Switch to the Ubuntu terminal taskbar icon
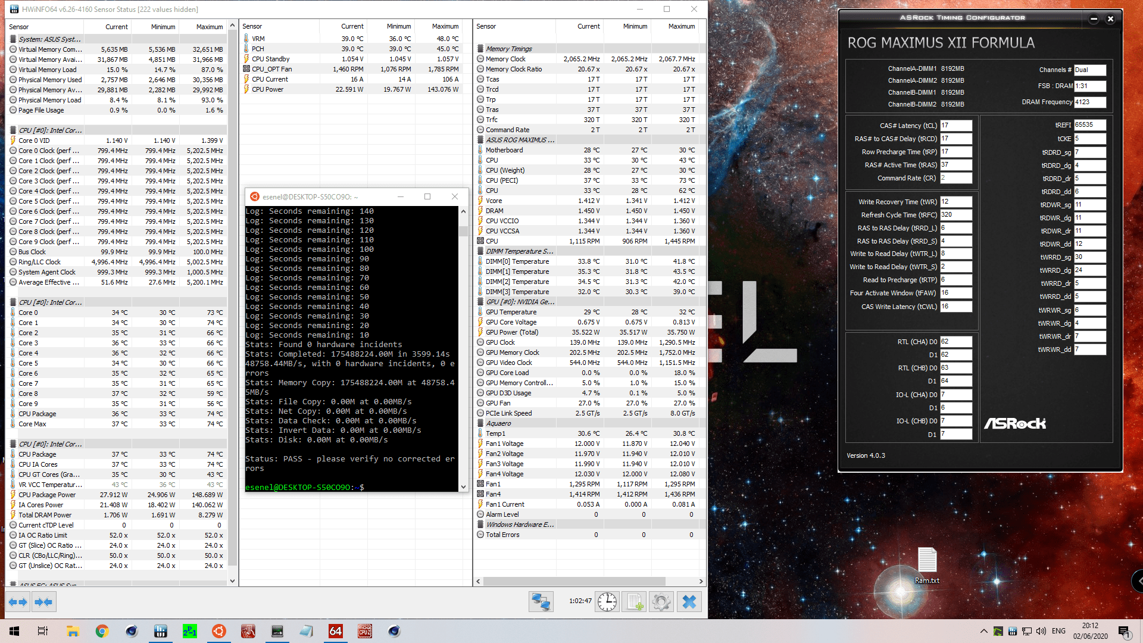The image size is (1143, 643). point(218,631)
